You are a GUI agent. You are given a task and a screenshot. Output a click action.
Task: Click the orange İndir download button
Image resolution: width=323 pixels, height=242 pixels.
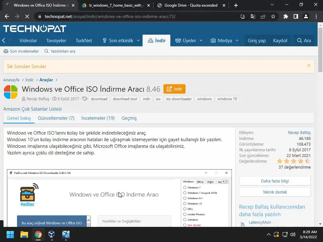pyautogui.click(x=174, y=89)
